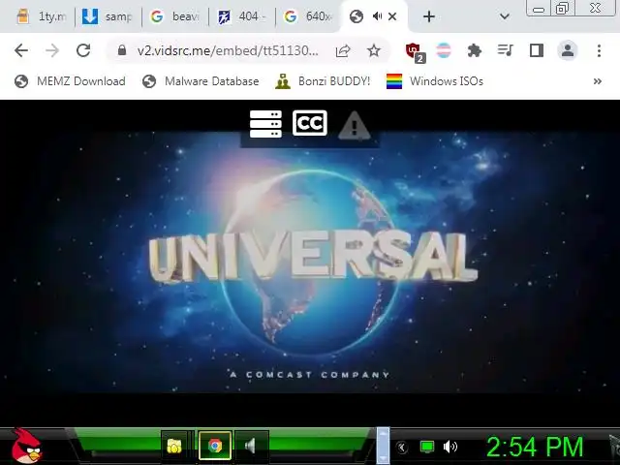Image resolution: width=620 pixels, height=465 pixels.
Task: Click the forward navigation arrow
Action: [x=52, y=50]
